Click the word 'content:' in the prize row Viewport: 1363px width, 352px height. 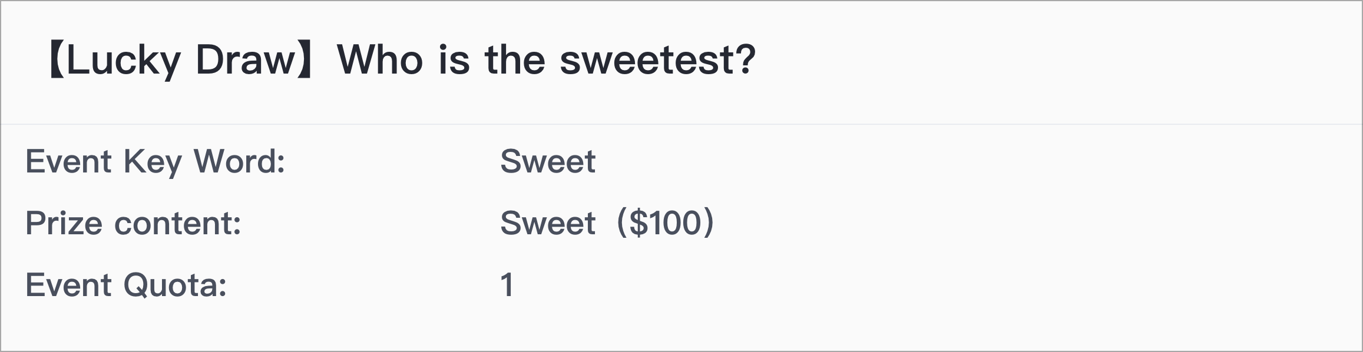point(178,224)
